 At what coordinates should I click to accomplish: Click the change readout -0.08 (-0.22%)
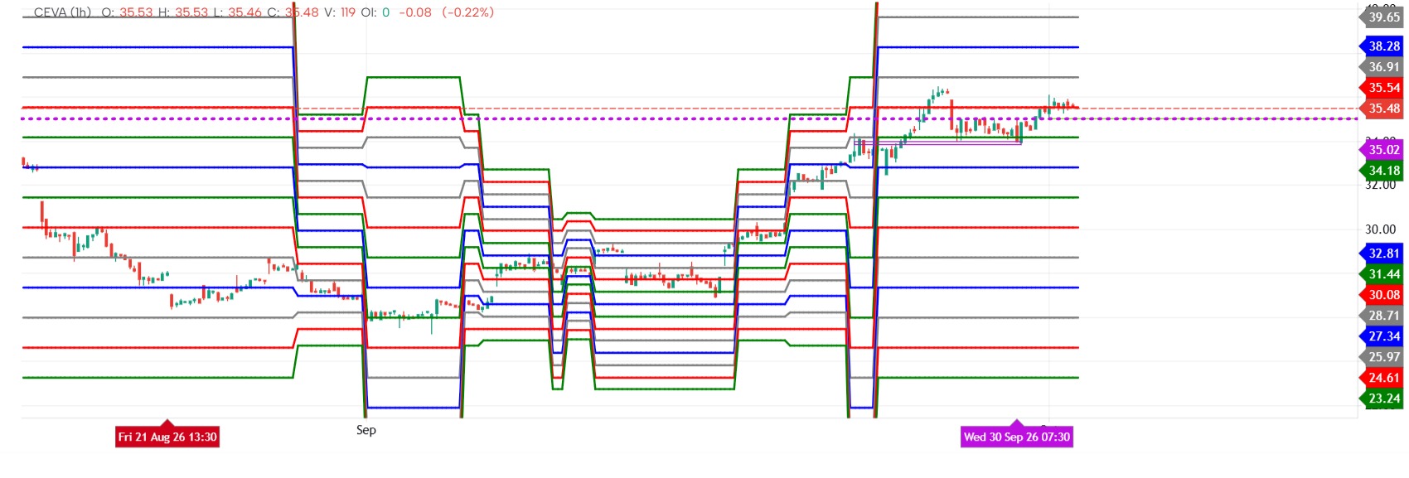pos(446,12)
